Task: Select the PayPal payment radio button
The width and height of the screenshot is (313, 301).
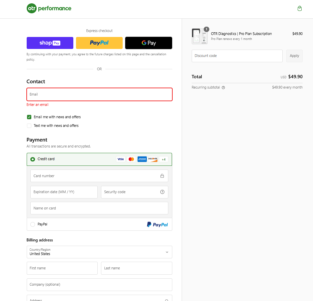Action: point(33,224)
